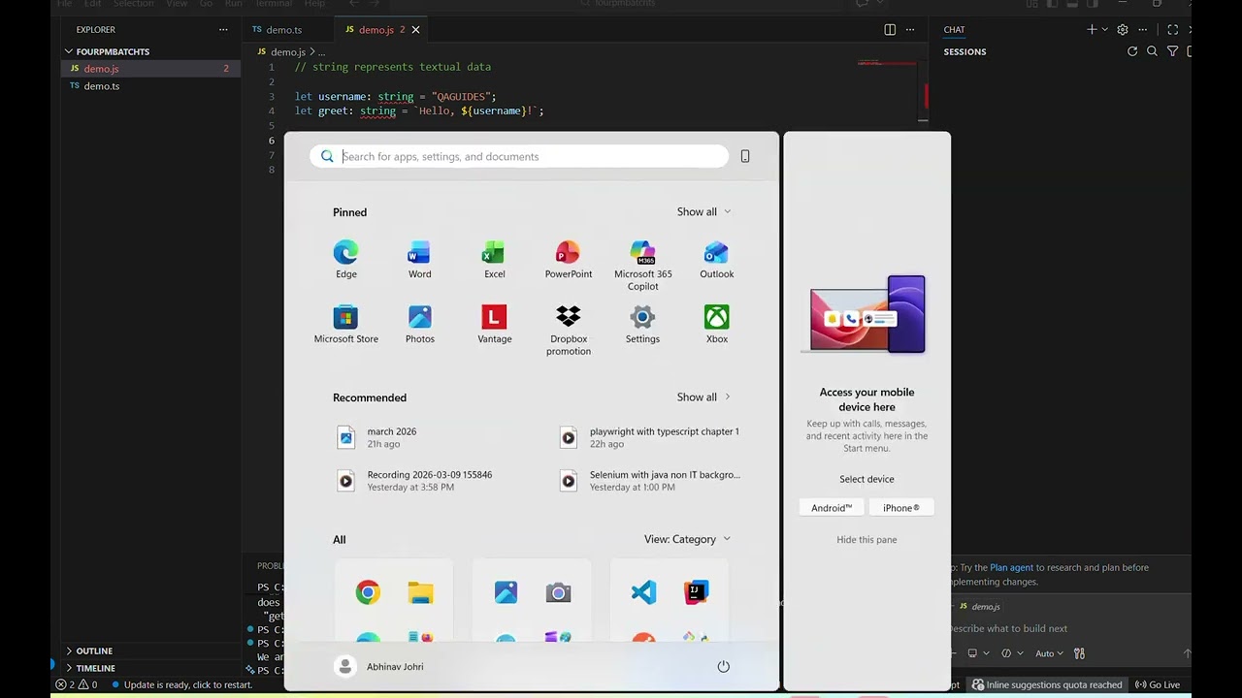Image resolution: width=1242 pixels, height=698 pixels.
Task: Launch the Camera app in All section
Action: 558,592
